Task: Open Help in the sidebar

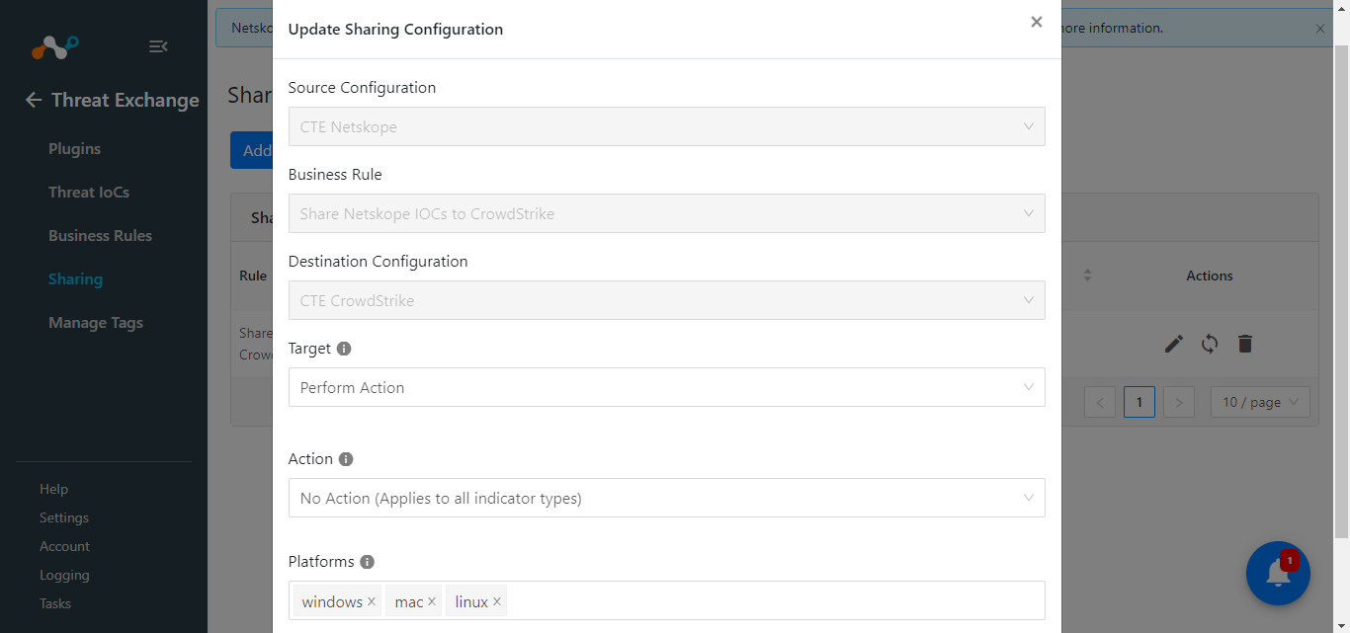Action: click(53, 489)
